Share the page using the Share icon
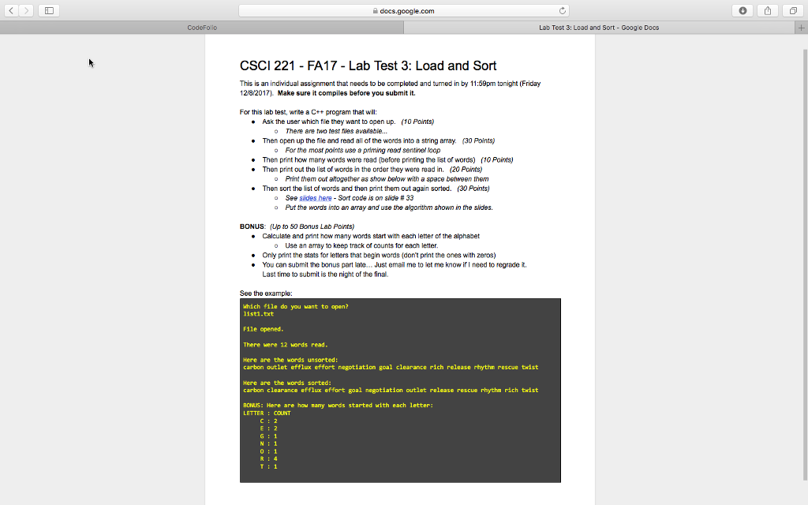The width and height of the screenshot is (808, 505). point(766,10)
